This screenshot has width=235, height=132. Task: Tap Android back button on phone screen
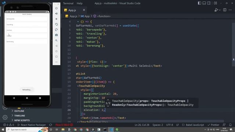pyautogui.click(x=14, y=98)
